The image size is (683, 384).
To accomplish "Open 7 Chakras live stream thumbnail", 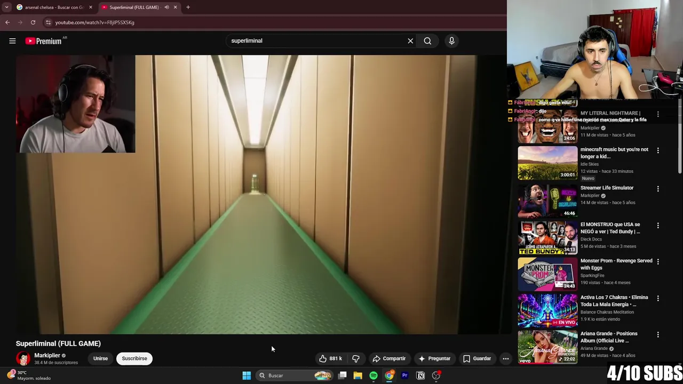I will coord(547,310).
